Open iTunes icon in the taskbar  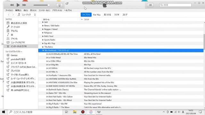pos(91,112)
